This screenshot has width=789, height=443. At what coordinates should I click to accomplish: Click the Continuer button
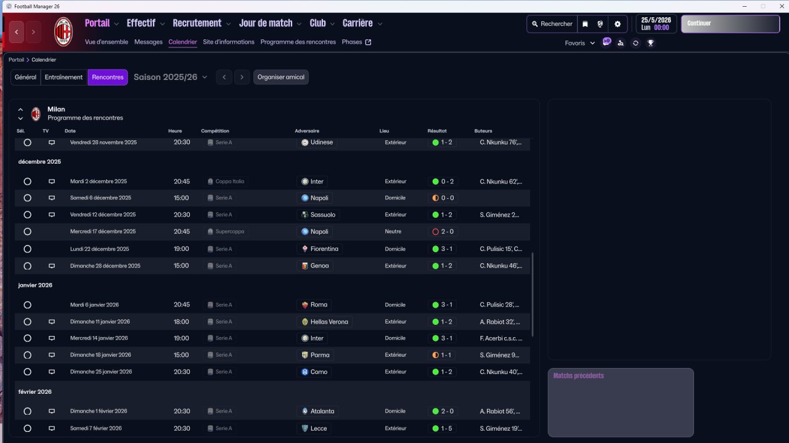(730, 24)
